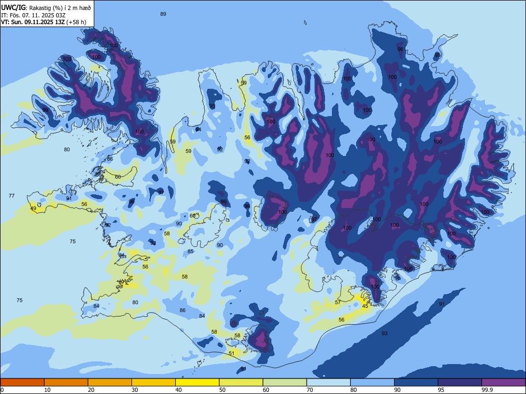The height and width of the screenshot is (394, 526).
Task: Click the 93 value in the offshore dark blue band
Action: click(385, 334)
